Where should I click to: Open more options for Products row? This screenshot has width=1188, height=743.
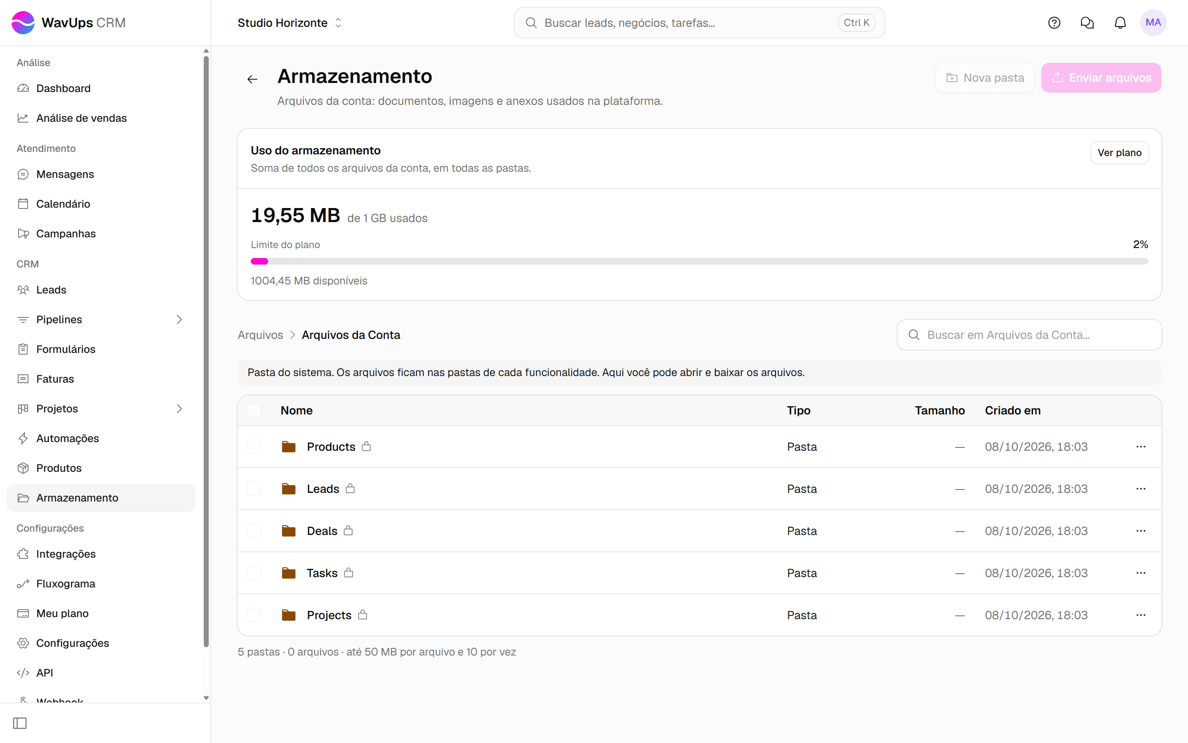pyautogui.click(x=1141, y=447)
